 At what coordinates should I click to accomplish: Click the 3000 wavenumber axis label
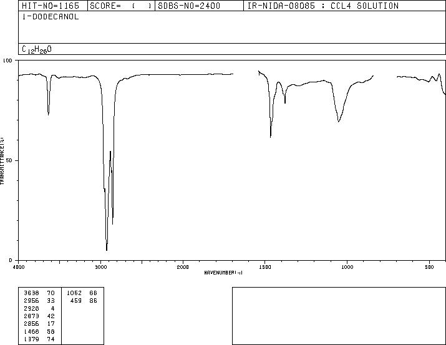tap(100, 267)
